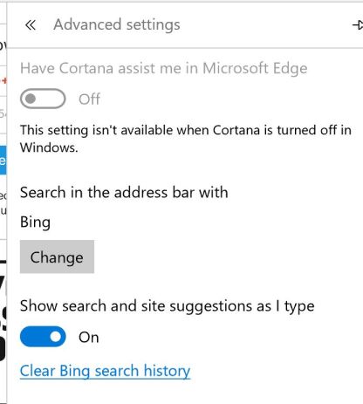The width and height of the screenshot is (363, 404).
Task: Click empty space below Clear Bing history link
Action: 186,393
